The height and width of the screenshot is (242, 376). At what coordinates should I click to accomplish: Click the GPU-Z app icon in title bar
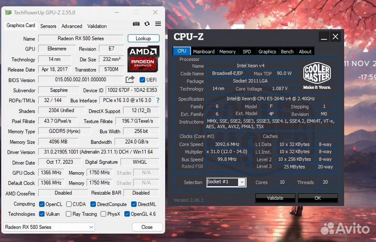[7, 11]
